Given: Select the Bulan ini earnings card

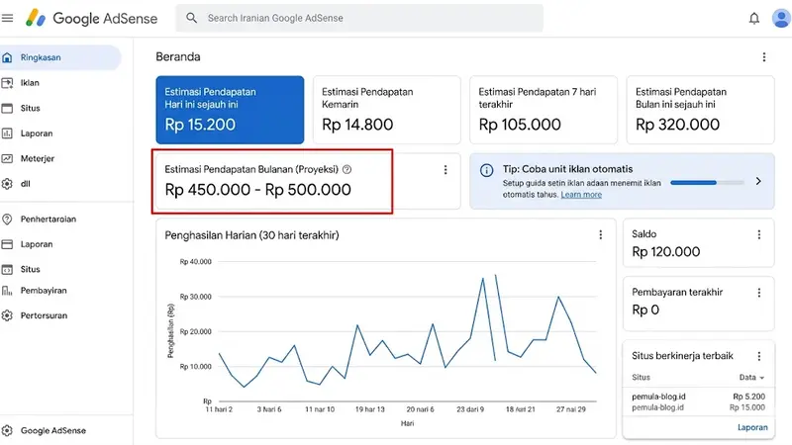Looking at the screenshot, I should point(701,110).
